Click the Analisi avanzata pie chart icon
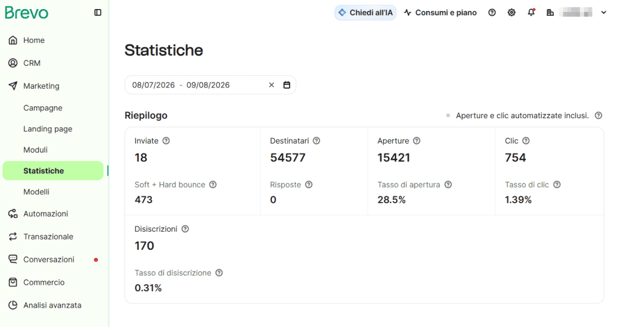Image resolution: width=619 pixels, height=327 pixels. coord(13,305)
